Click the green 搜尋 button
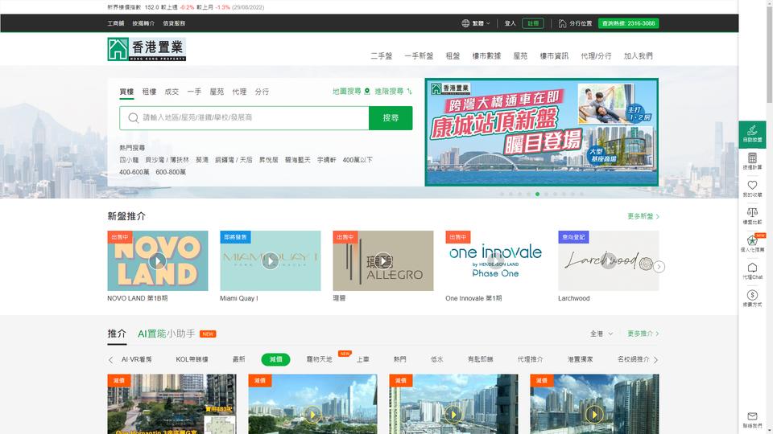 391,118
